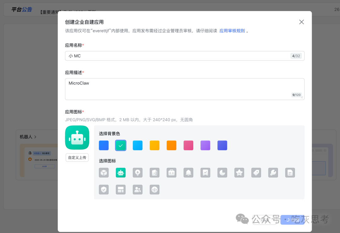Choose the layout grid icon
This screenshot has width=340, height=233.
point(121,190)
